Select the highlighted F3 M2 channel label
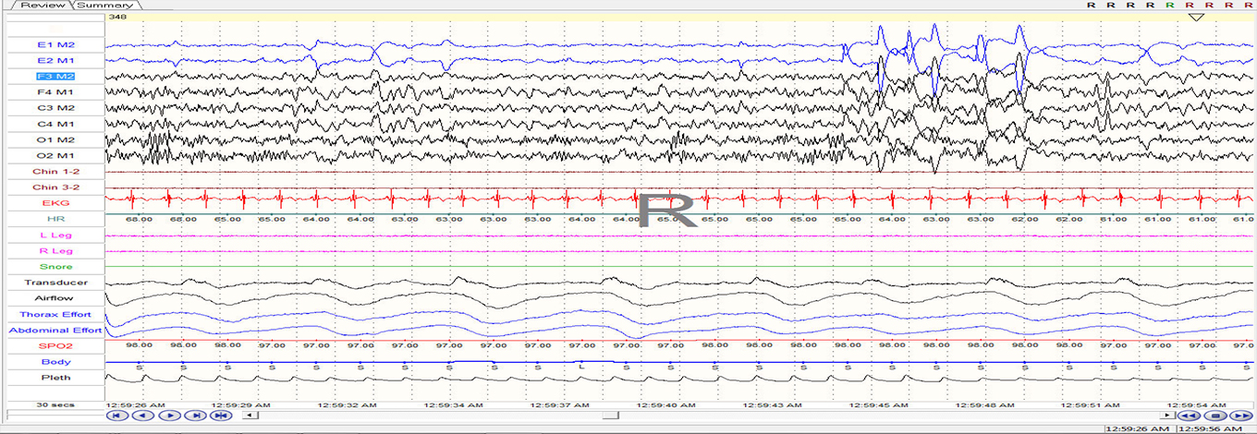This screenshot has width=1257, height=434. [x=55, y=77]
